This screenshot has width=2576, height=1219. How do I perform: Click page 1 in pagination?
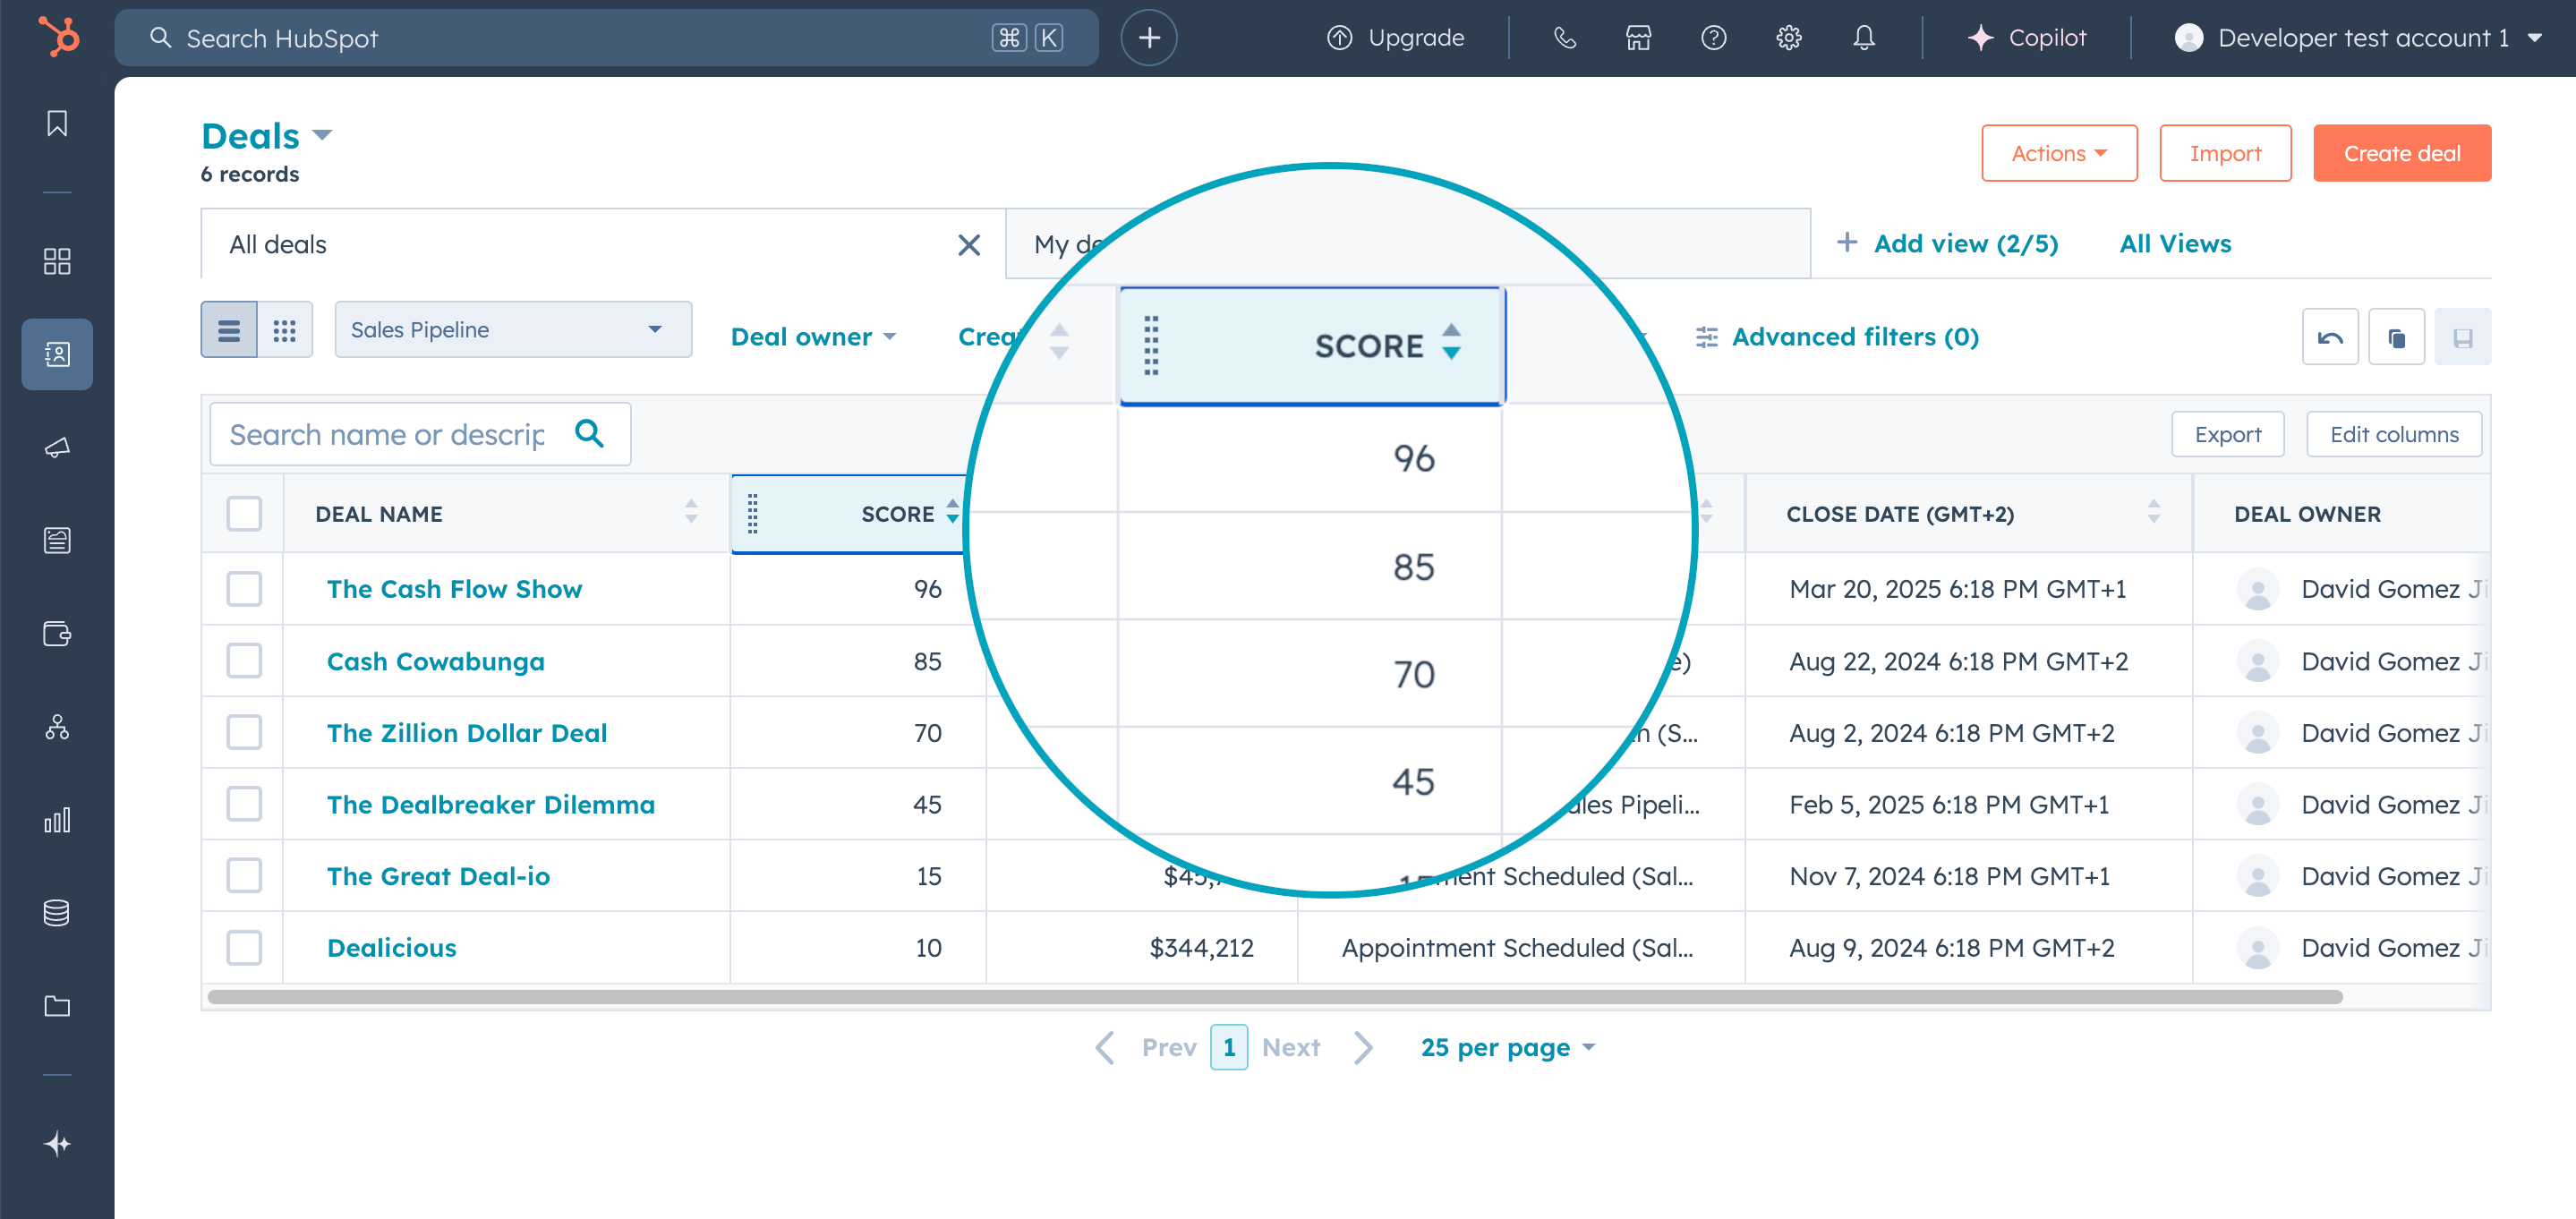click(1228, 1047)
